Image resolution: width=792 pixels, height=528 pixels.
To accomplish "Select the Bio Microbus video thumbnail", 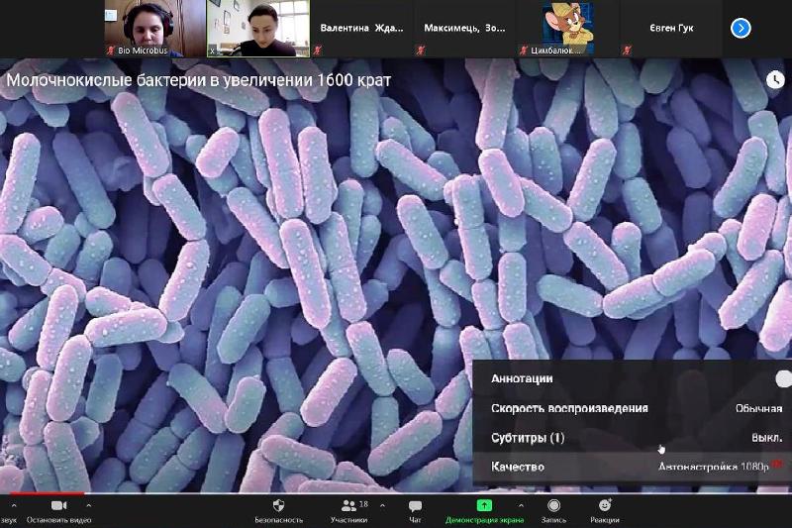I will point(155,29).
